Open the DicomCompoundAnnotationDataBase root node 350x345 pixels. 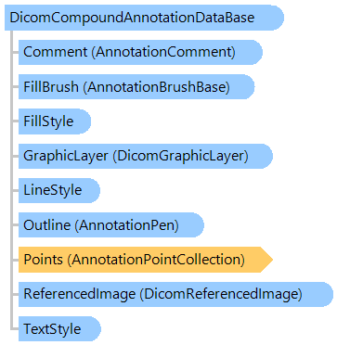coord(144,18)
